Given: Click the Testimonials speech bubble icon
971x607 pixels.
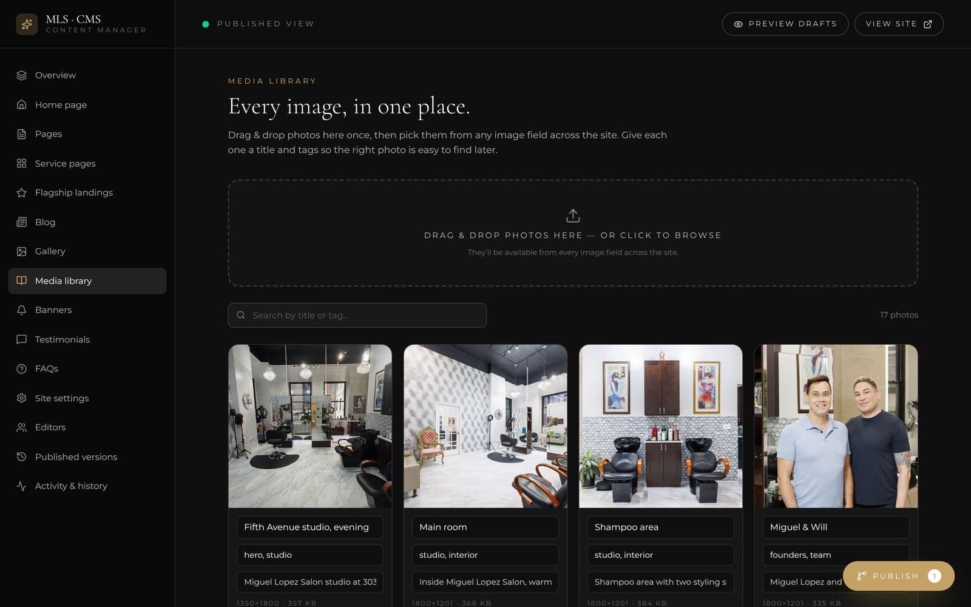Looking at the screenshot, I should (22, 339).
